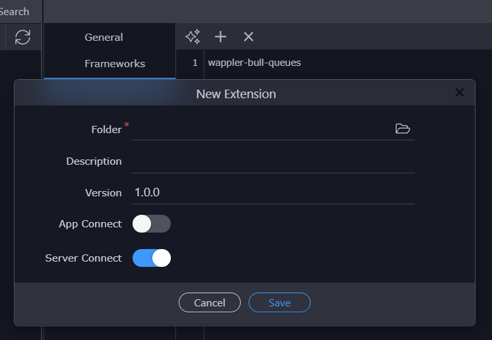This screenshot has height=340, width=492.
Task: Click the Version field showing 1.0.0
Action: [273, 192]
